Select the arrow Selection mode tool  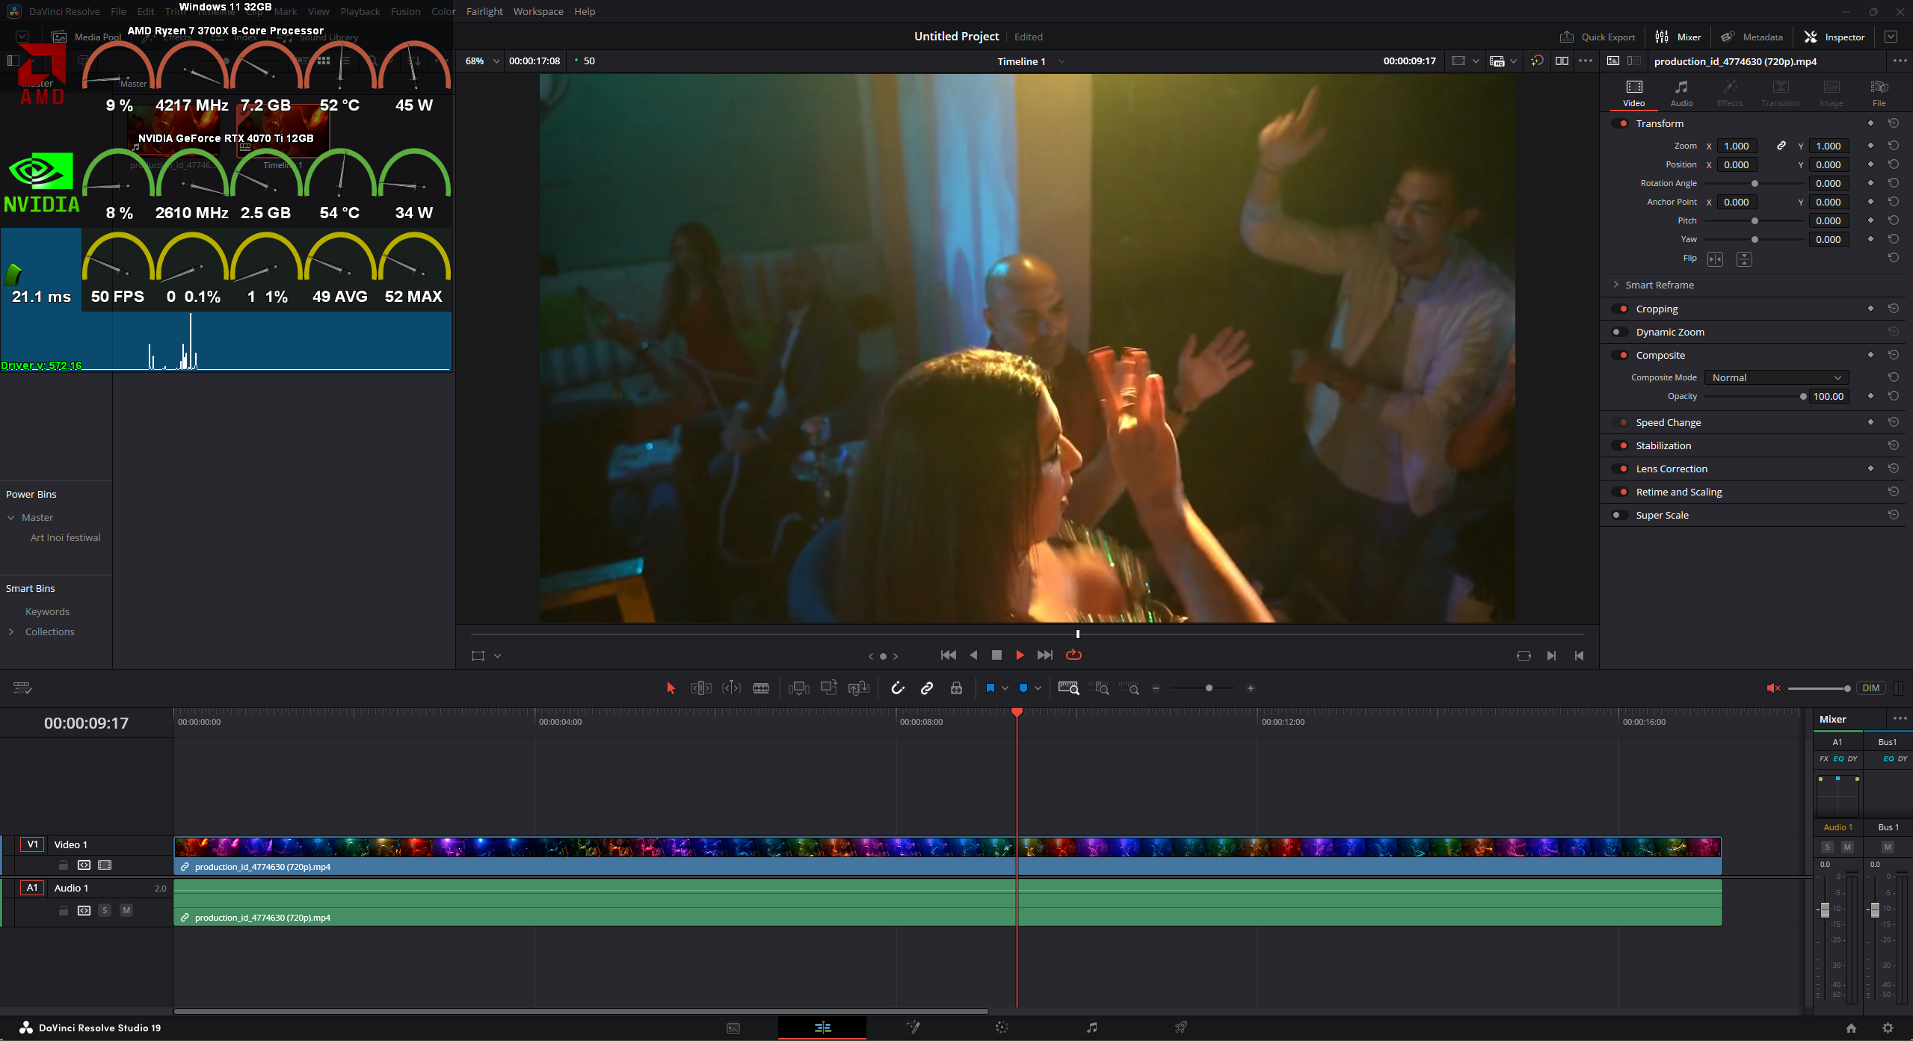click(671, 688)
